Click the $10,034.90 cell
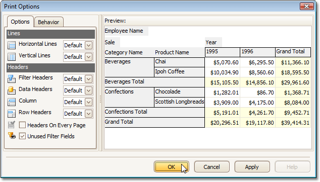Viewport: 320px width, 182px height. (x=223, y=72)
